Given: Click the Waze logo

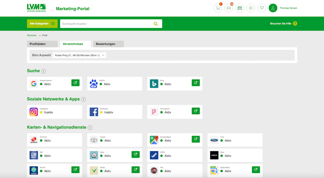Looking at the screenshot, I should point(94,155).
